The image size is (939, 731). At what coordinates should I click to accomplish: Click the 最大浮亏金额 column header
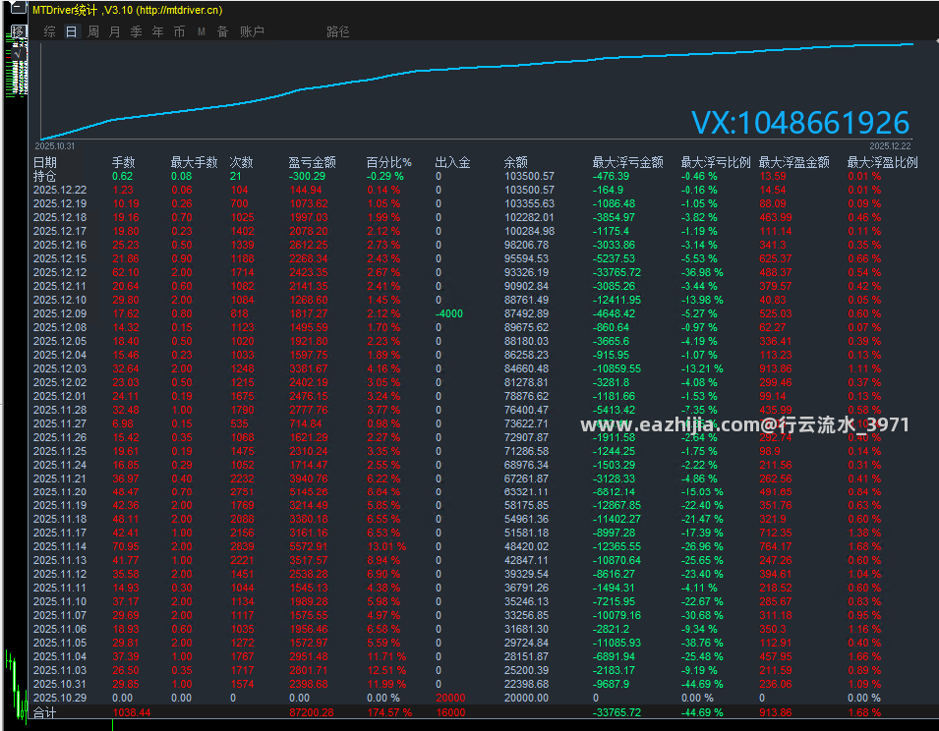point(627,162)
